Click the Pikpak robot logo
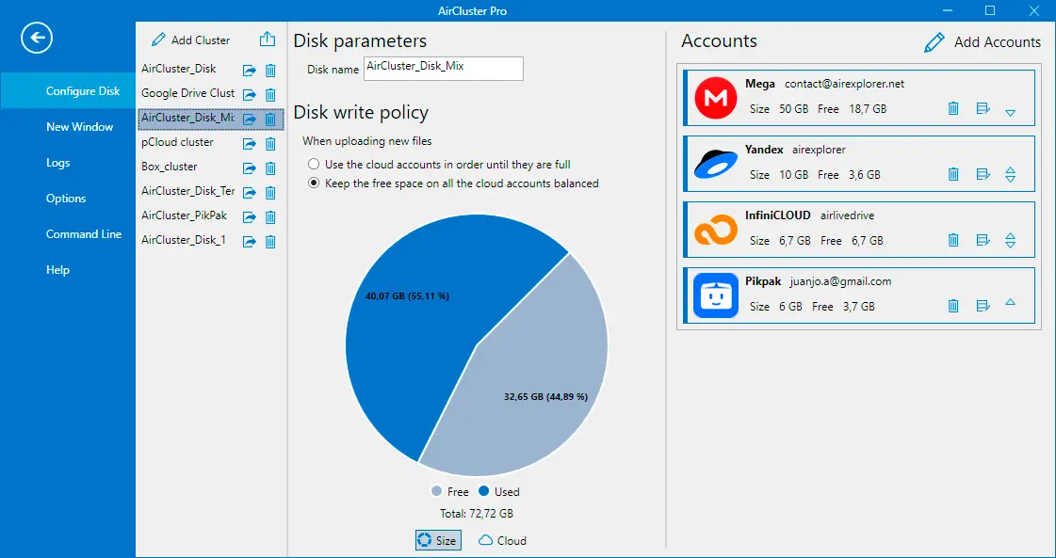 tap(716, 295)
